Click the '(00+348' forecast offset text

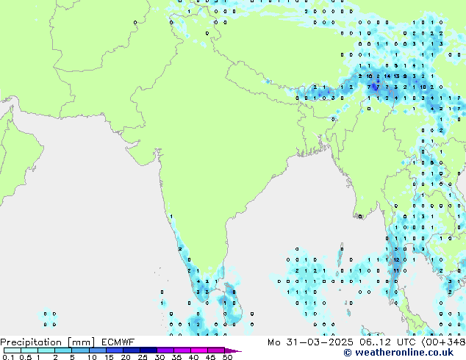(443, 342)
